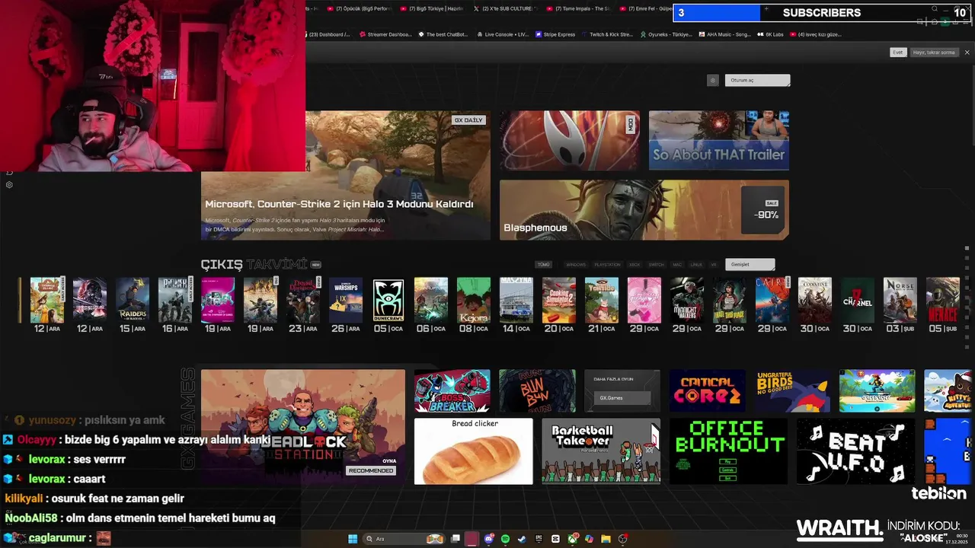Open the Boss Breaker game tile
This screenshot has height=548, width=975.
452,391
